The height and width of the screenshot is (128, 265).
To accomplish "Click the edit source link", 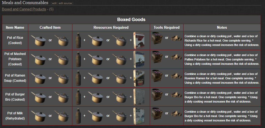I will pyautogui.click(x=65, y=3).
